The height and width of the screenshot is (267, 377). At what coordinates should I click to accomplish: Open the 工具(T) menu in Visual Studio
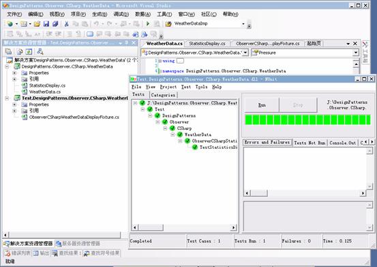(164, 14)
